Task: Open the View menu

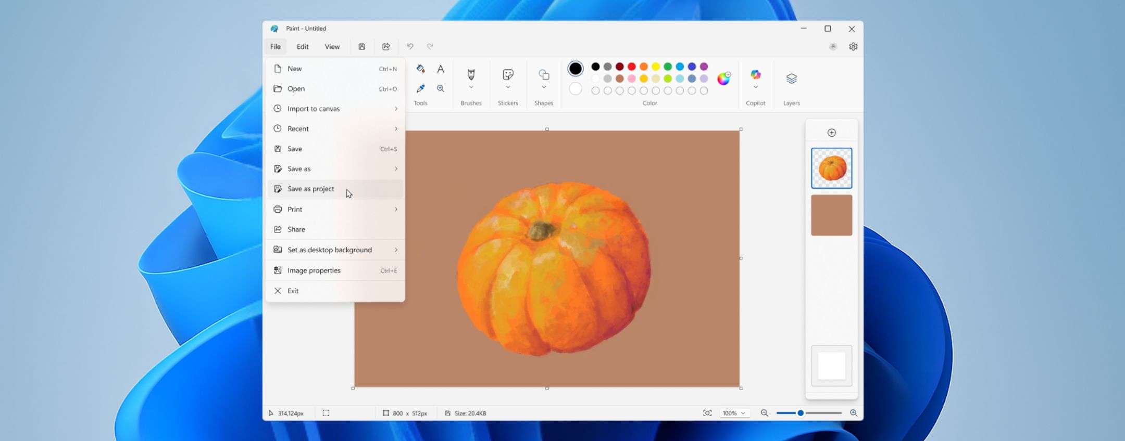Action: tap(332, 46)
